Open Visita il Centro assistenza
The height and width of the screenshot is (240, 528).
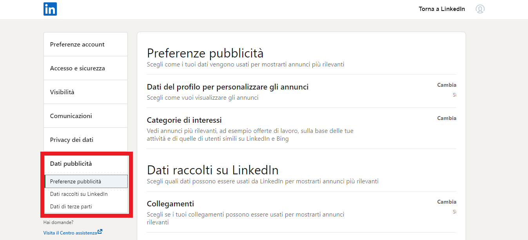(x=70, y=232)
